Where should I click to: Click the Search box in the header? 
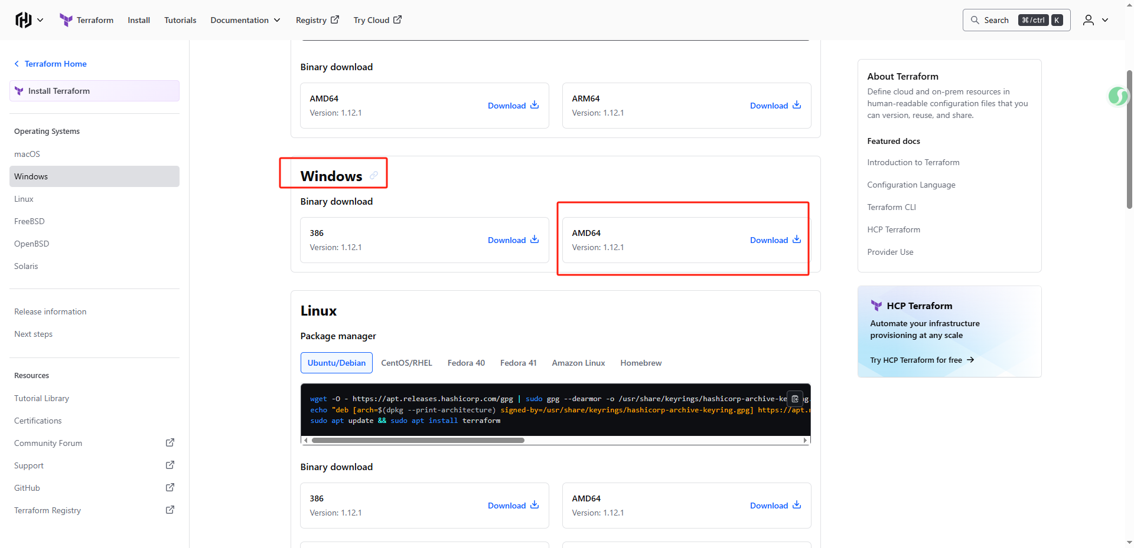coord(1016,20)
